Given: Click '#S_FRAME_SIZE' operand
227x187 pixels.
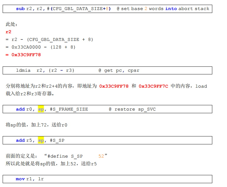Looking at the screenshot, I should tap(69, 109).
